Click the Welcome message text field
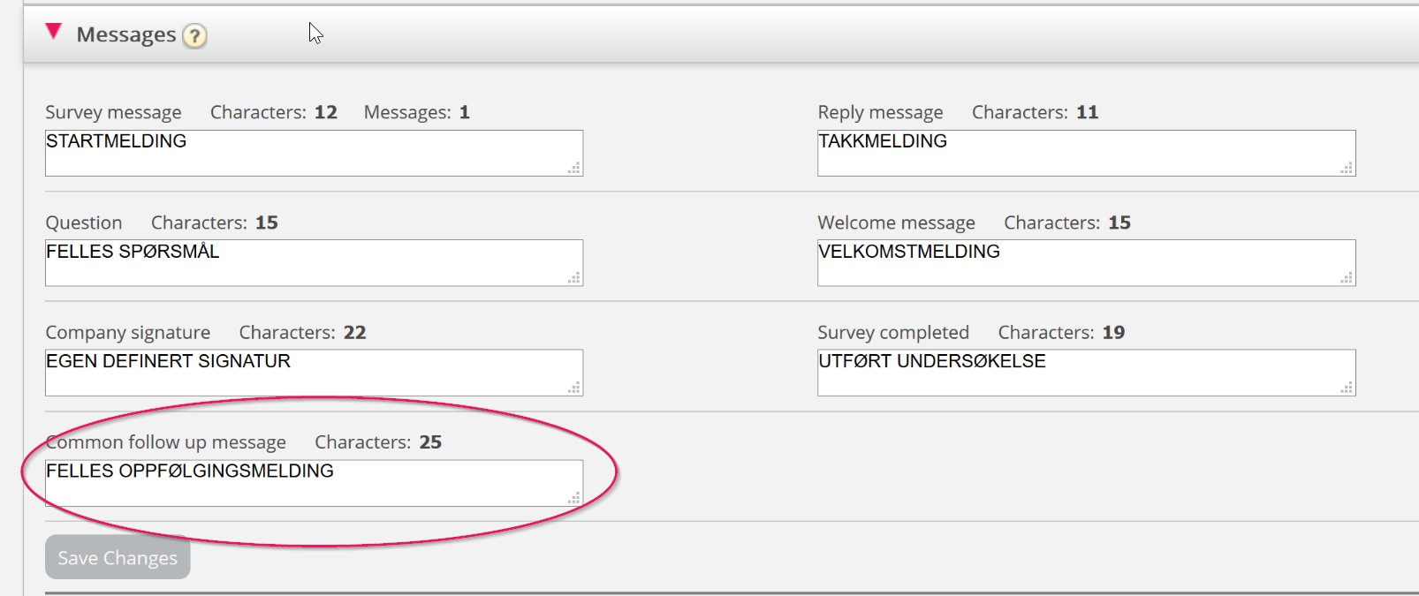 1086,262
